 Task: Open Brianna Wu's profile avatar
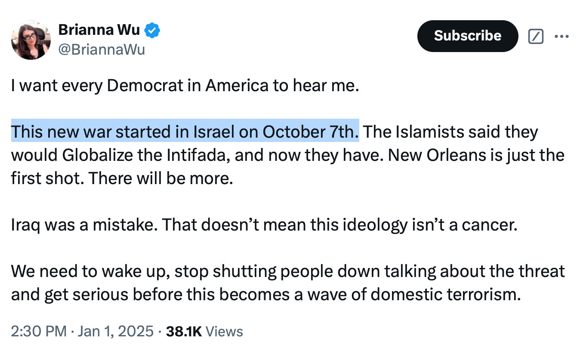(31, 40)
